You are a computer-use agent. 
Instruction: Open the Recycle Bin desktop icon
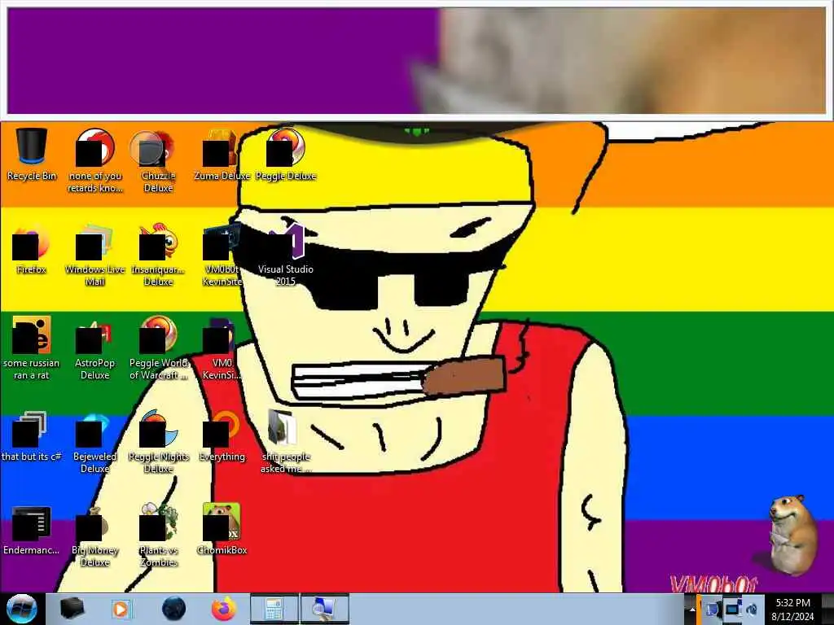(32, 154)
